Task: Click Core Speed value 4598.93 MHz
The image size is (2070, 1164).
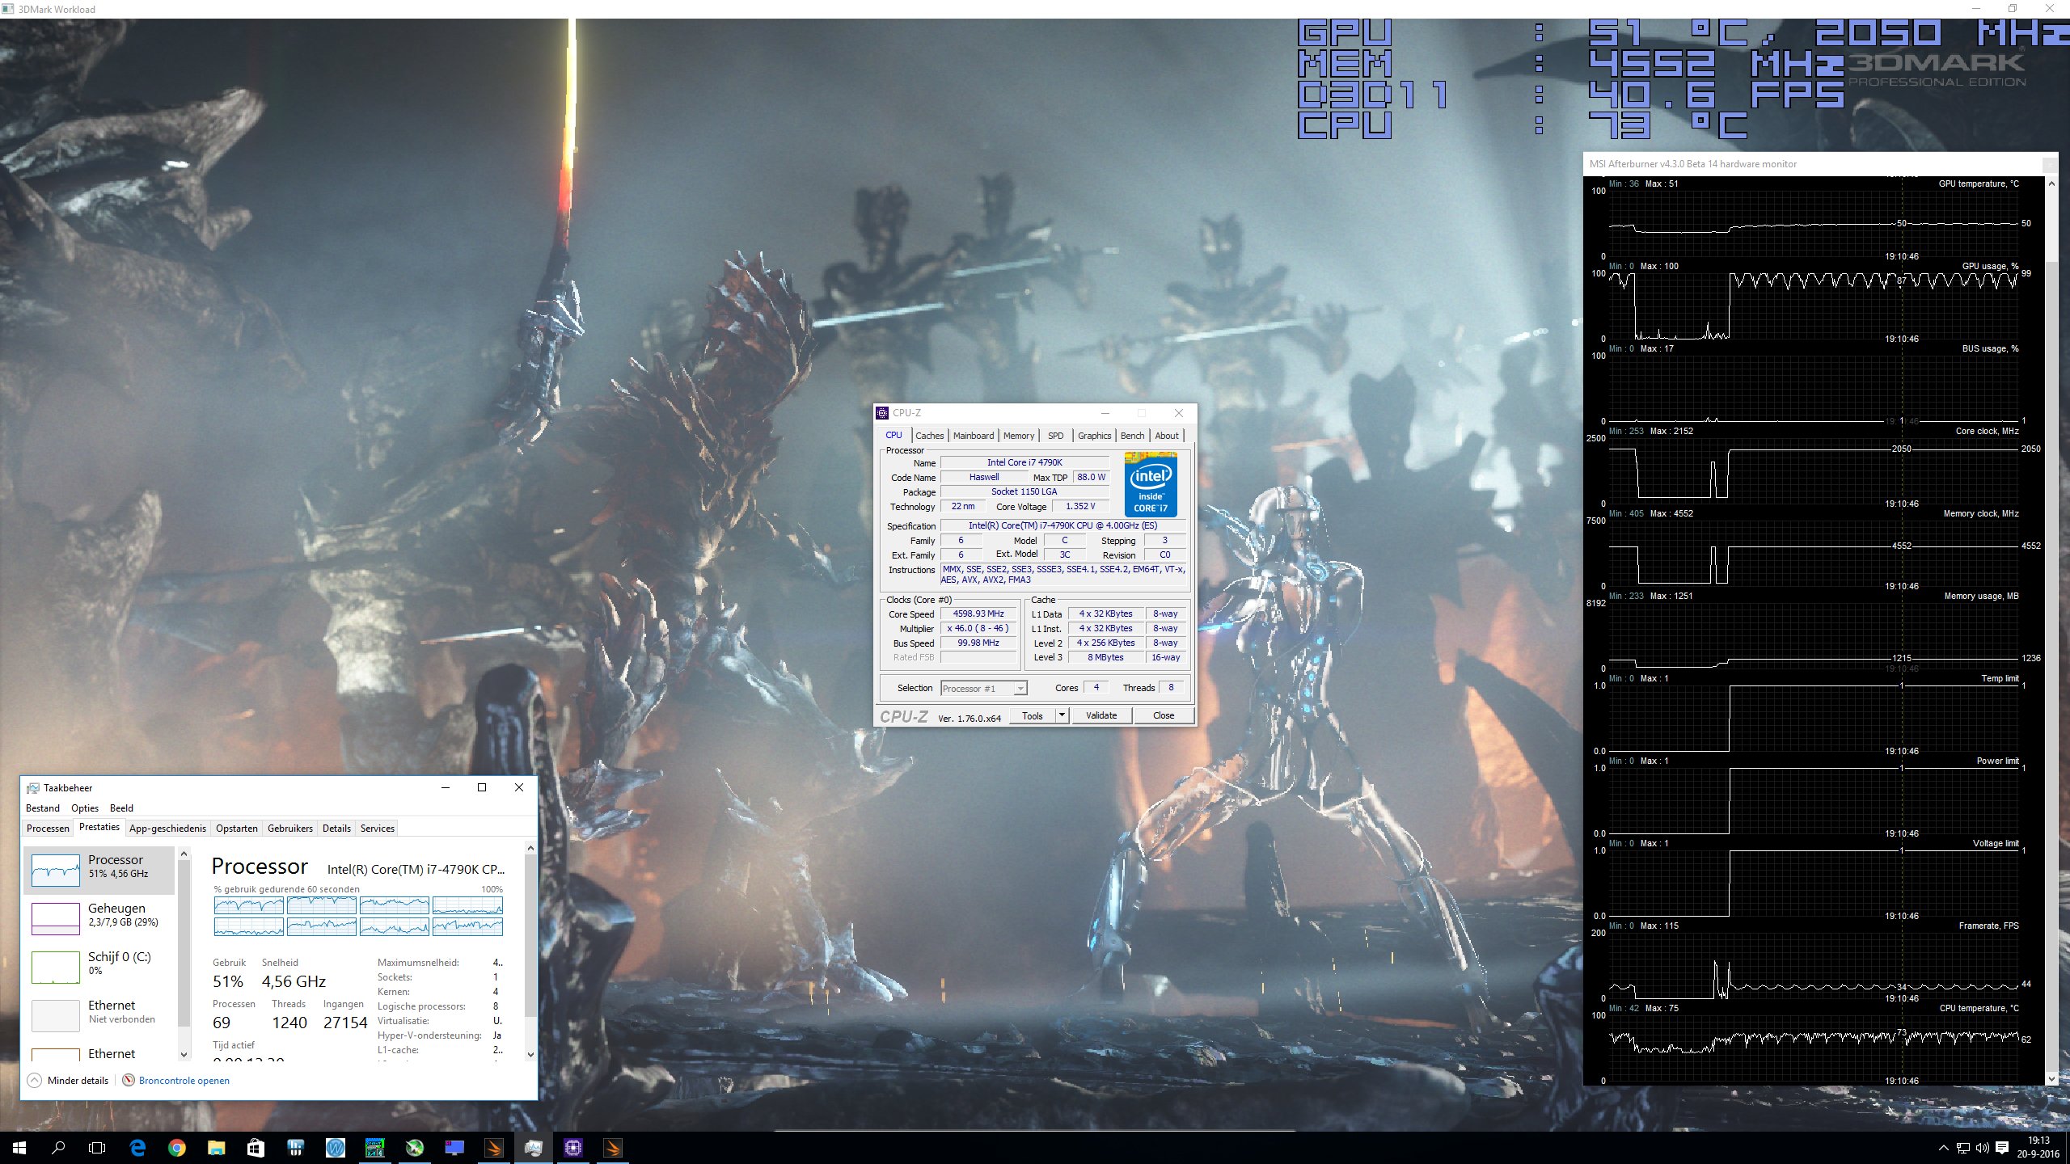Action: [x=978, y=614]
